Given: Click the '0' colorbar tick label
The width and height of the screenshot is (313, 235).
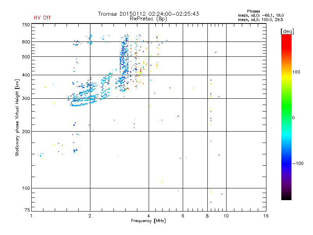Looking at the screenshot, I should point(293,117).
